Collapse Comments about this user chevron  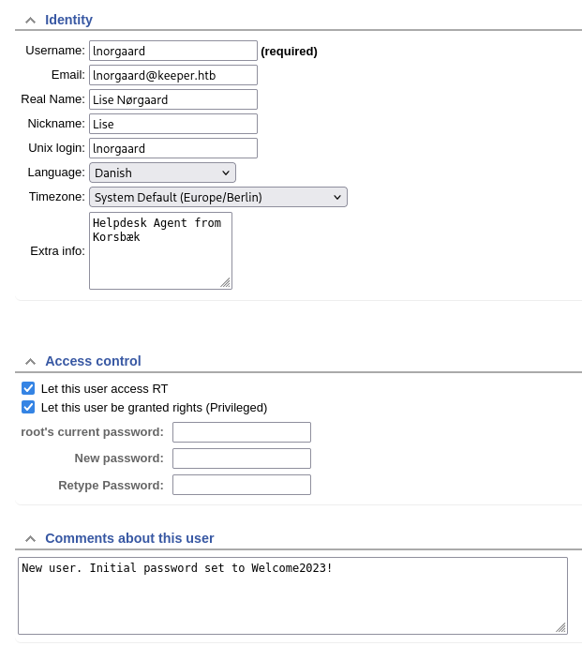[x=30, y=538]
